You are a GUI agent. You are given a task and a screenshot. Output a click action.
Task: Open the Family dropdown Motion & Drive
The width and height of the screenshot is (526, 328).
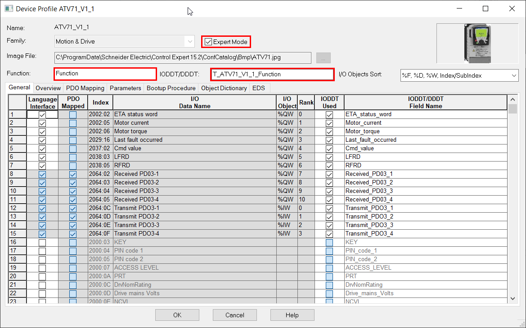point(125,41)
